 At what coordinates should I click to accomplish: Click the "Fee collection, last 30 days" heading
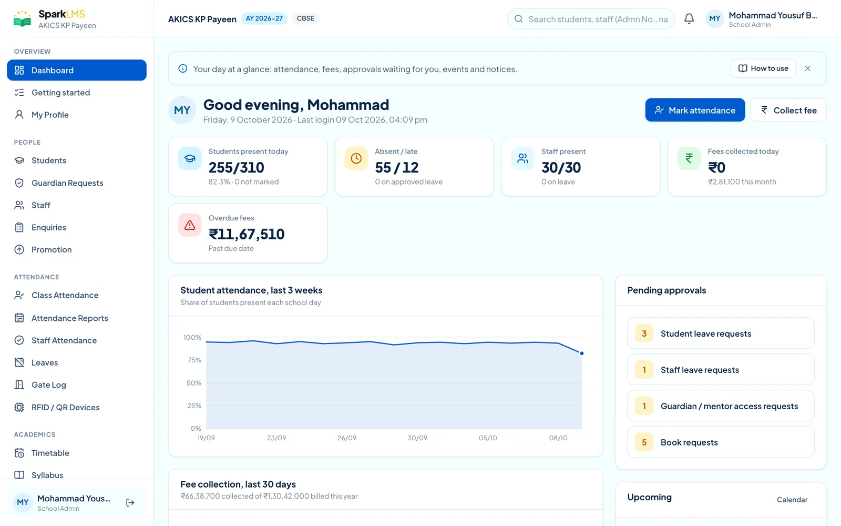238,484
